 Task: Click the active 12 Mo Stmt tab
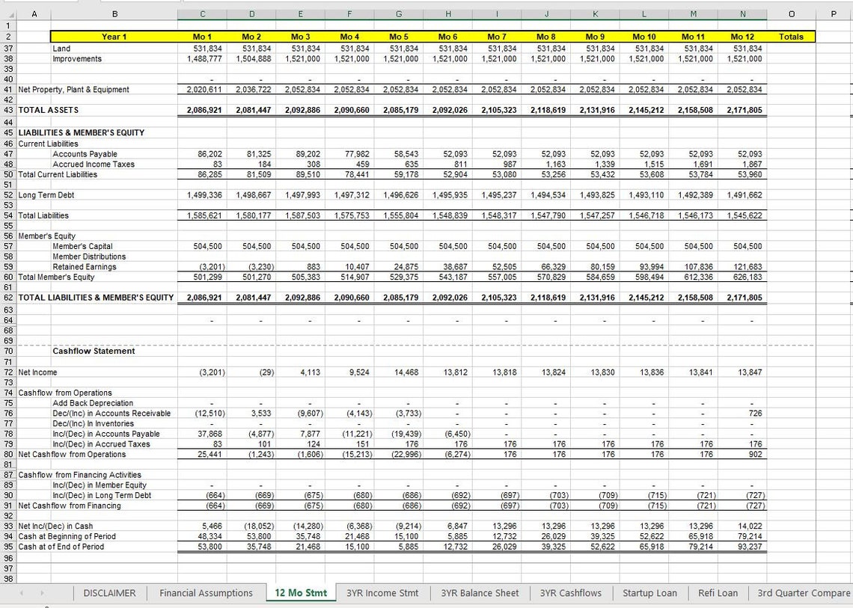point(300,592)
